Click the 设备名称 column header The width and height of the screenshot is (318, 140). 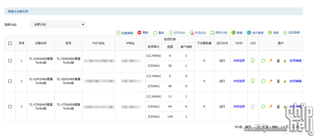point(41,43)
